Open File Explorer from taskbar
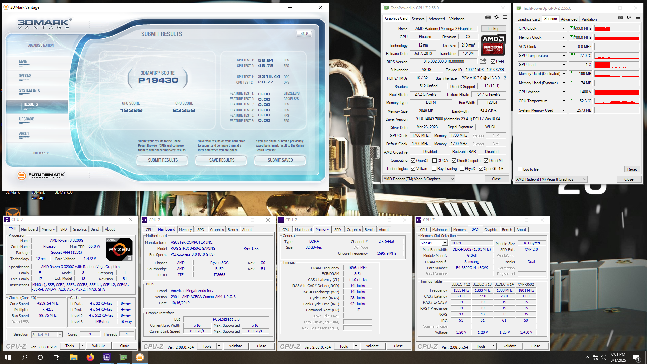The height and width of the screenshot is (364, 647). click(x=73, y=357)
